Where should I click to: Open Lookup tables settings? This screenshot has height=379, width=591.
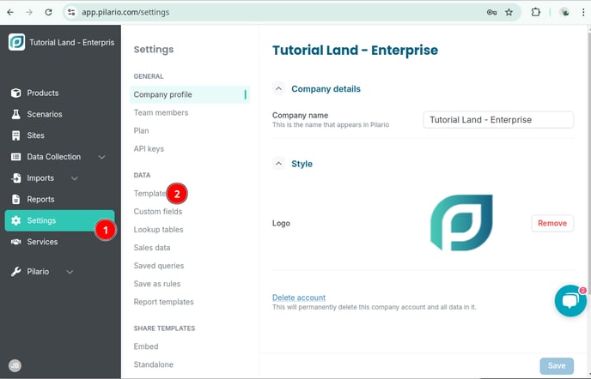coord(158,230)
